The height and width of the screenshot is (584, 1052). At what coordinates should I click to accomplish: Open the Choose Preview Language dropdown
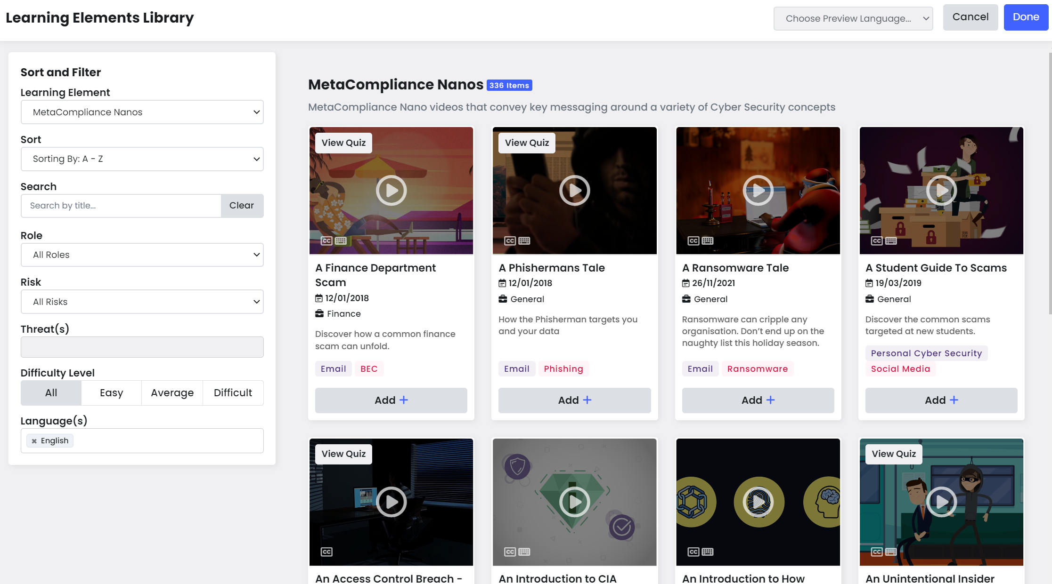(x=853, y=18)
